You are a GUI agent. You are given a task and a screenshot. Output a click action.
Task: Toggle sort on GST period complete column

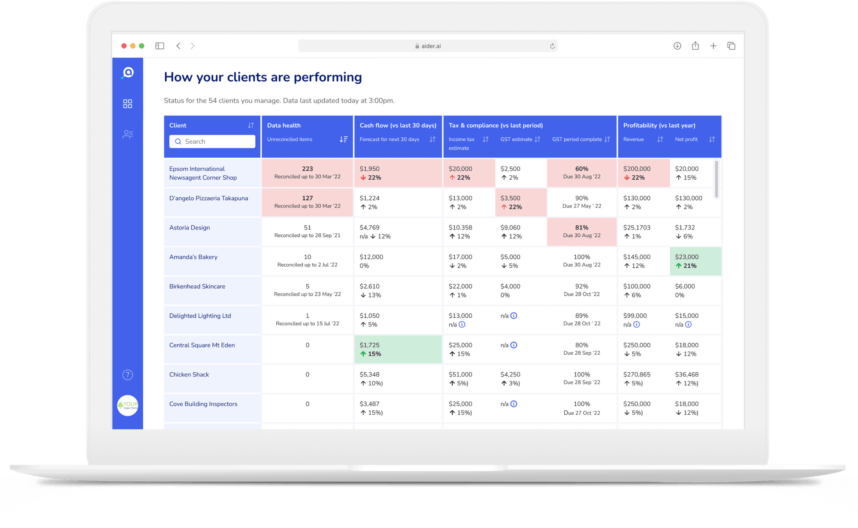(x=607, y=139)
